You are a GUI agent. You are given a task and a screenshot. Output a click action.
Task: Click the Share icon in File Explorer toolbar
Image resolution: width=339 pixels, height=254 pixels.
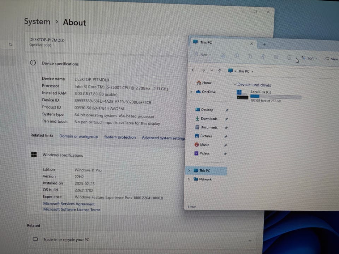pos(276,57)
